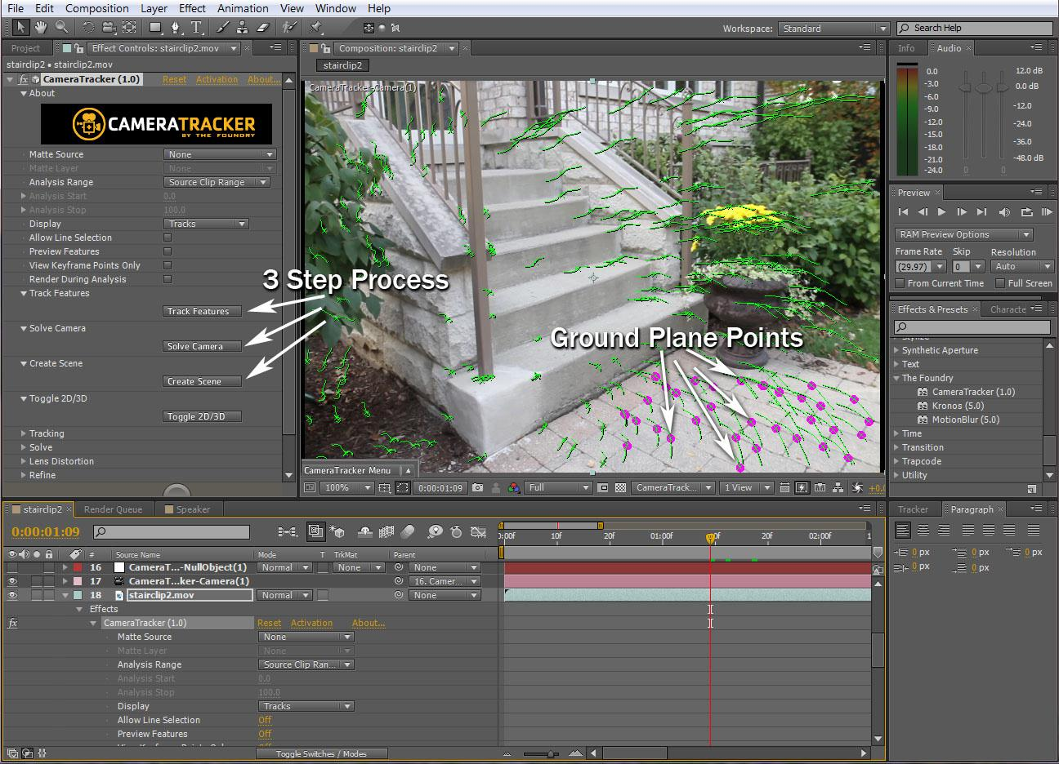Select the Brush tool
Image resolution: width=1059 pixels, height=764 pixels.
click(223, 28)
